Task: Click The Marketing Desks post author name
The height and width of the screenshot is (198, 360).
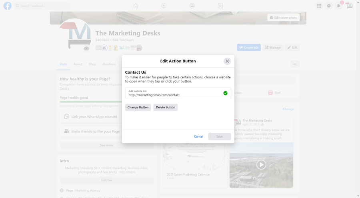Action: coord(257,120)
